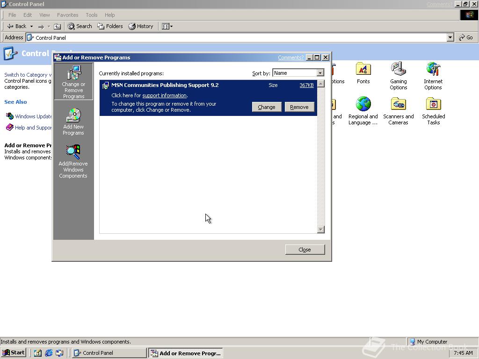Viewport: 479px width, 359px height.
Task: Click the Go button
Action: click(x=466, y=37)
